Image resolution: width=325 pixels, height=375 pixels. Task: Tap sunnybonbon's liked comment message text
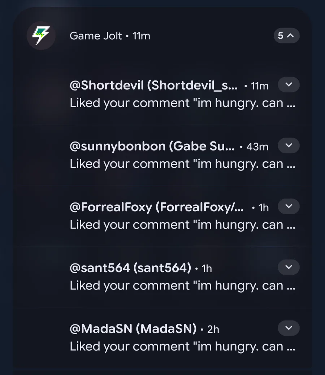[x=182, y=164]
